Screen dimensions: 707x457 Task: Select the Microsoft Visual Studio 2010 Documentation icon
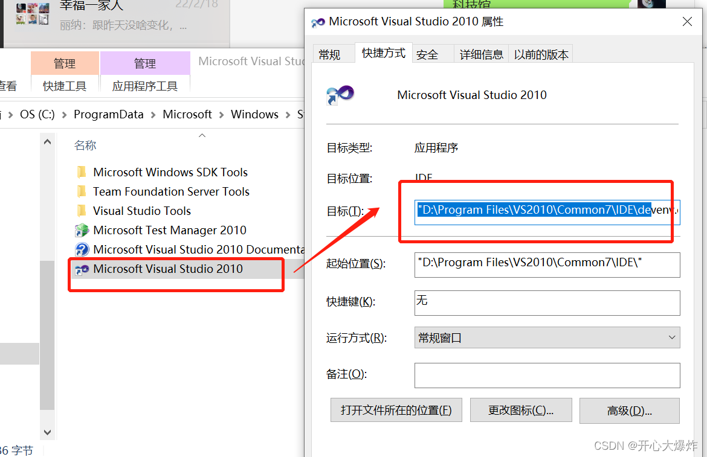[82, 249]
